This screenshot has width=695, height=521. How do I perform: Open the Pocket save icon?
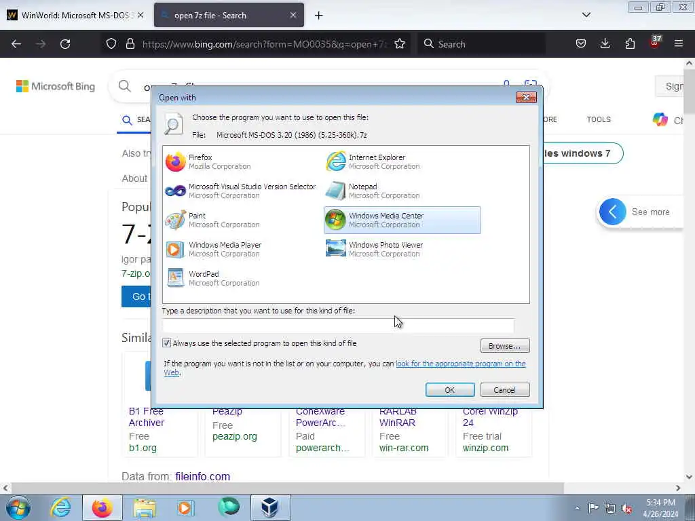[x=581, y=43]
